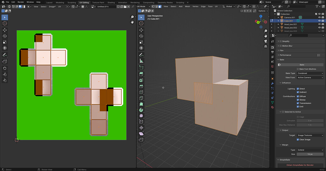Select the Move tool in 3D viewport

click(x=141, y=30)
